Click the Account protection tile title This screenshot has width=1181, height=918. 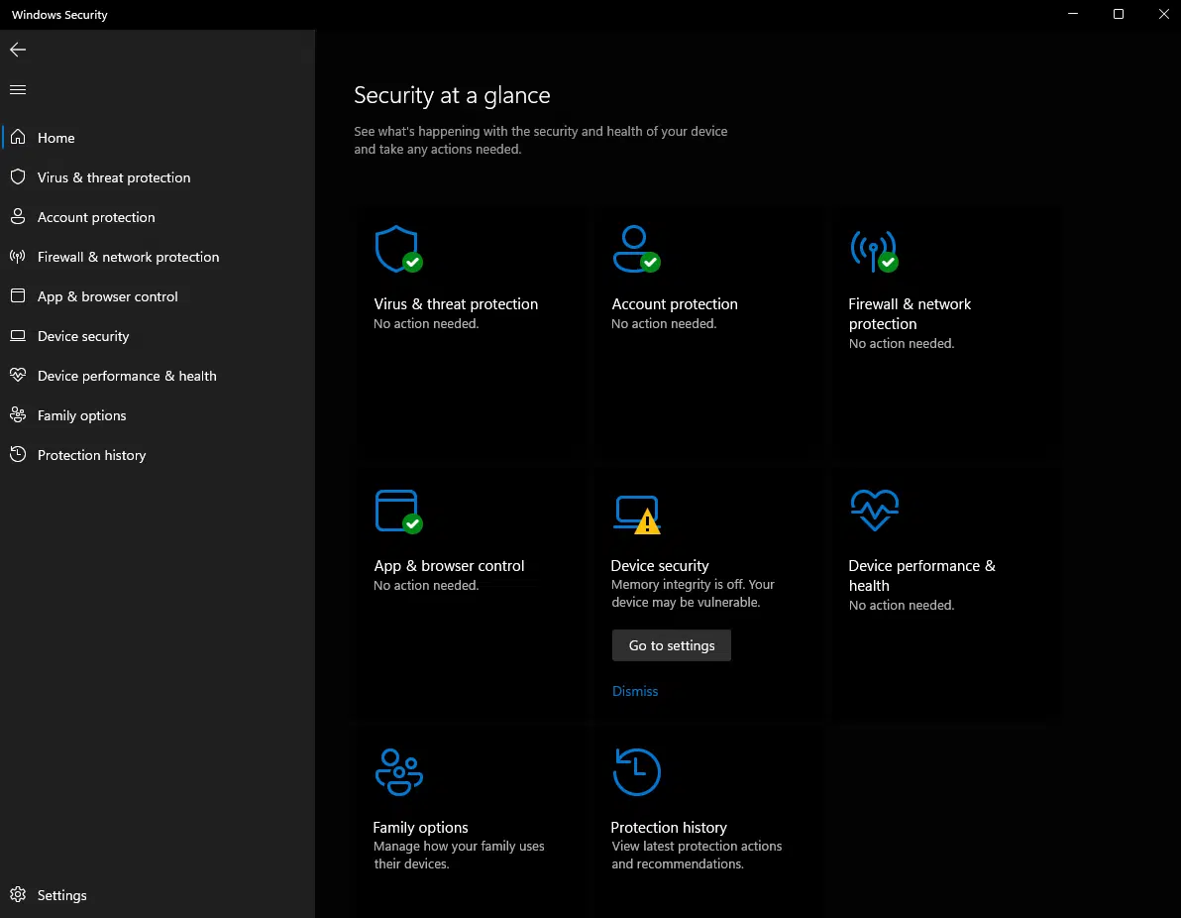click(674, 303)
